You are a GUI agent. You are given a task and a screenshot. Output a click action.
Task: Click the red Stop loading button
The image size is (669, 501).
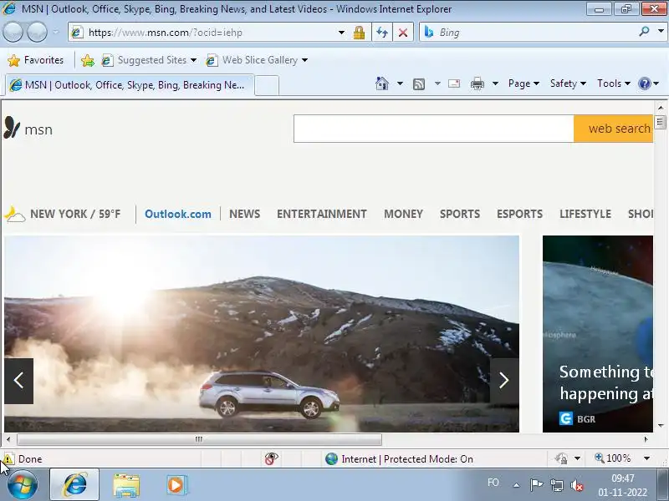click(403, 33)
